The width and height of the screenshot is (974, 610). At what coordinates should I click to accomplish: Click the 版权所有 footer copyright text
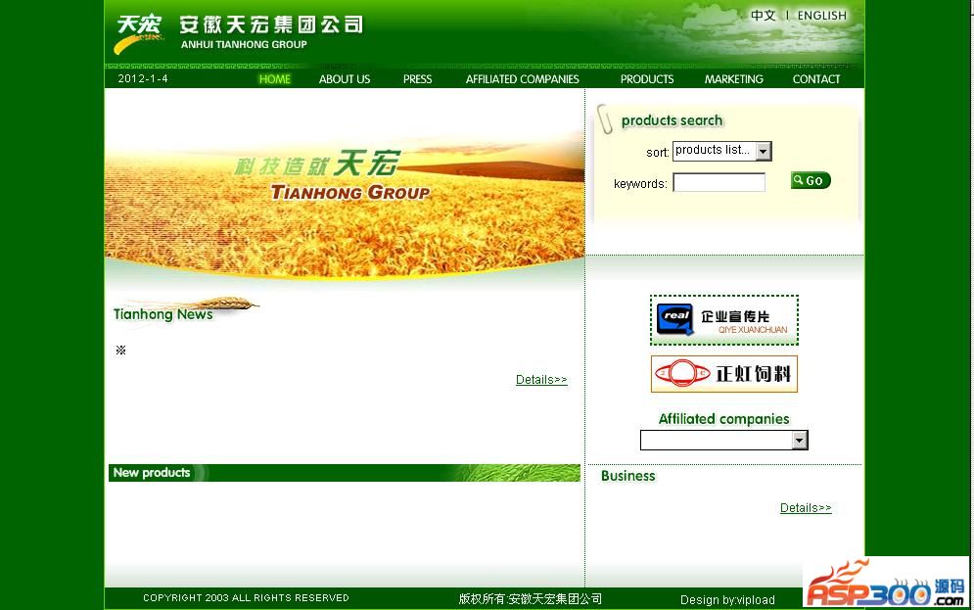(x=530, y=599)
